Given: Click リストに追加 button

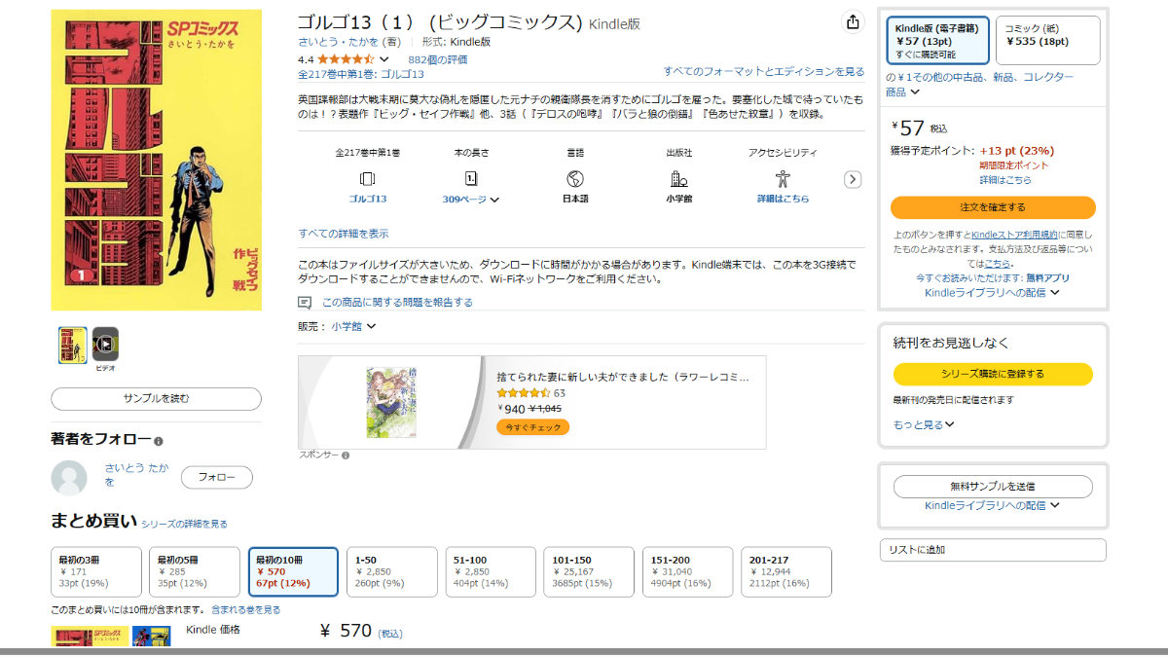Looking at the screenshot, I should click(993, 550).
